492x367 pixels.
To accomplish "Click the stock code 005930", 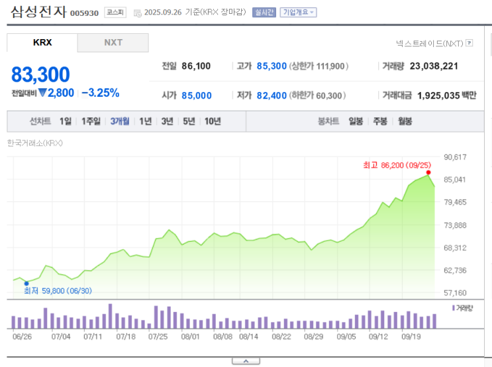I will (84, 13).
